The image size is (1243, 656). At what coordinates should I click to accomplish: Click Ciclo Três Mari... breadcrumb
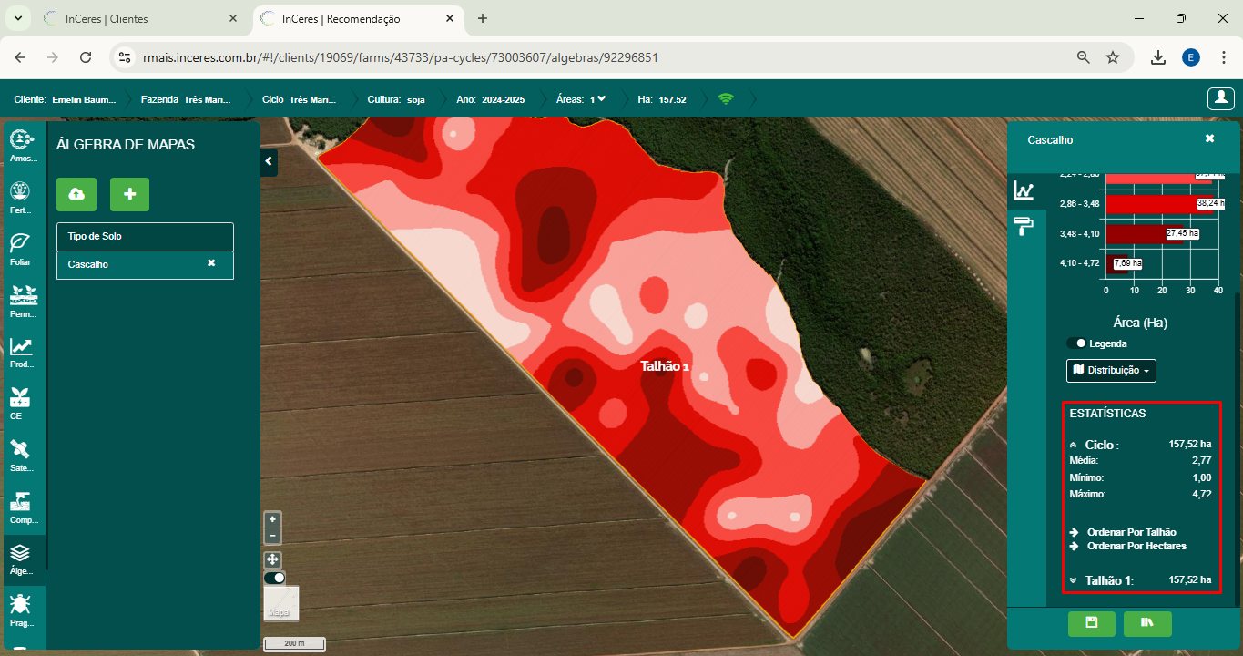click(299, 99)
